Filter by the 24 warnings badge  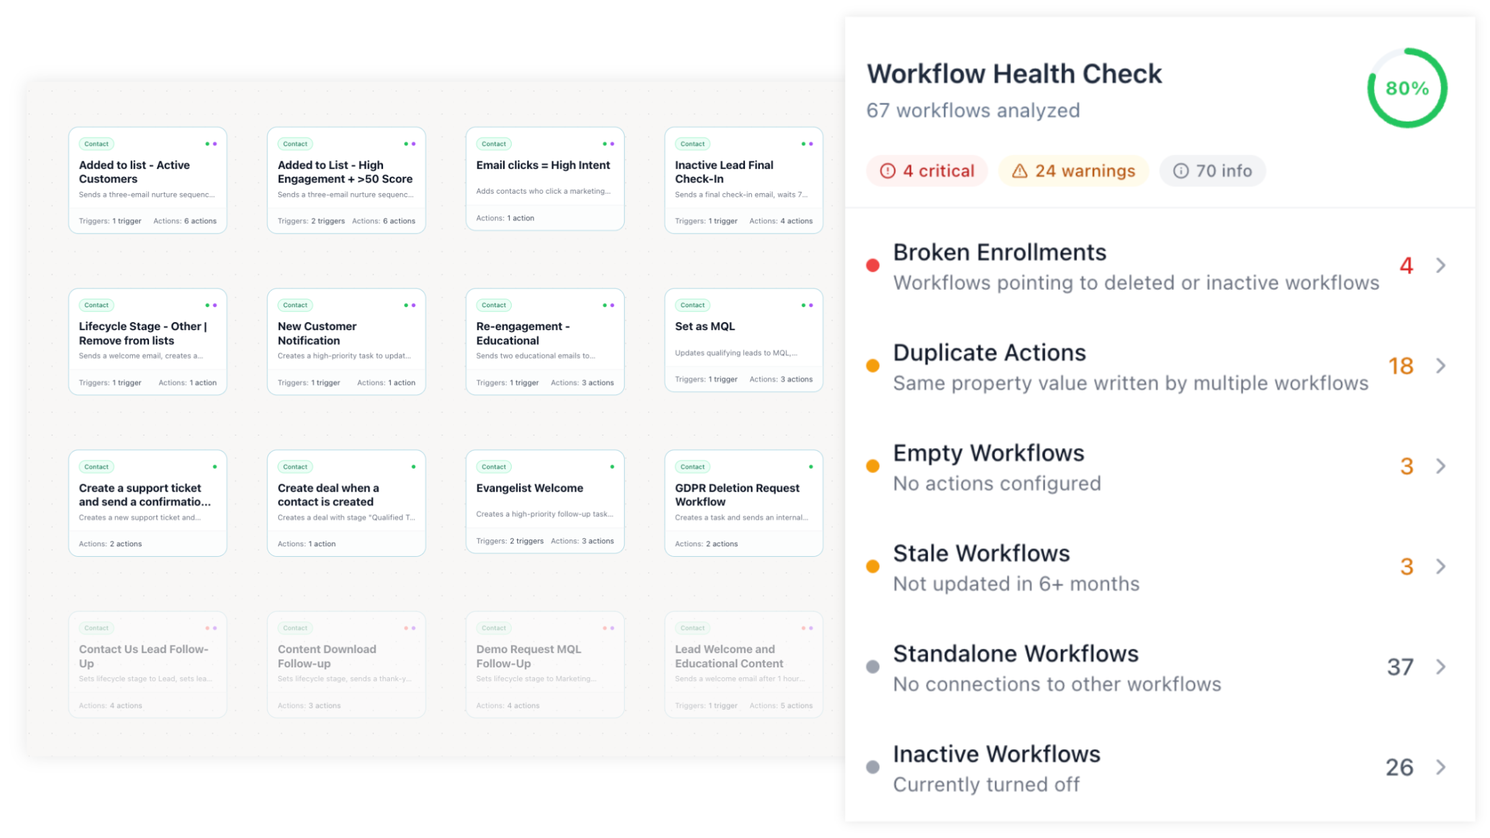[1073, 171]
